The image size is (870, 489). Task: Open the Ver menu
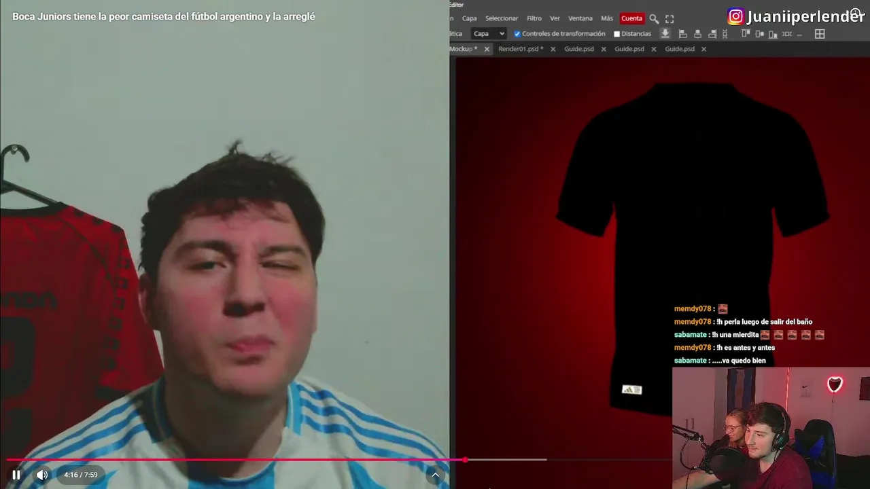555,18
